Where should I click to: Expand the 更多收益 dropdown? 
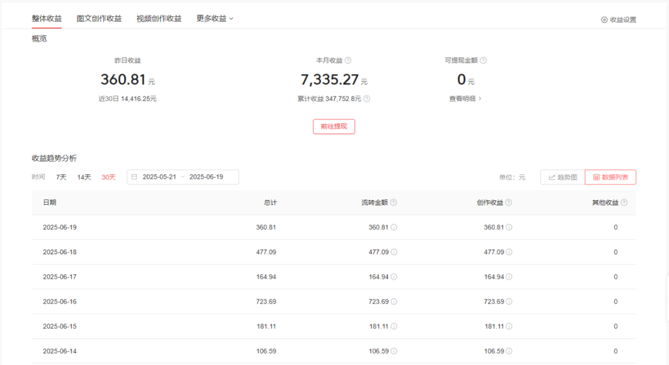click(x=213, y=18)
